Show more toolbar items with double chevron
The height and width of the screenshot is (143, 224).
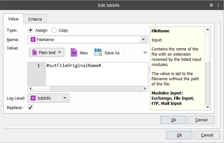[145, 52]
